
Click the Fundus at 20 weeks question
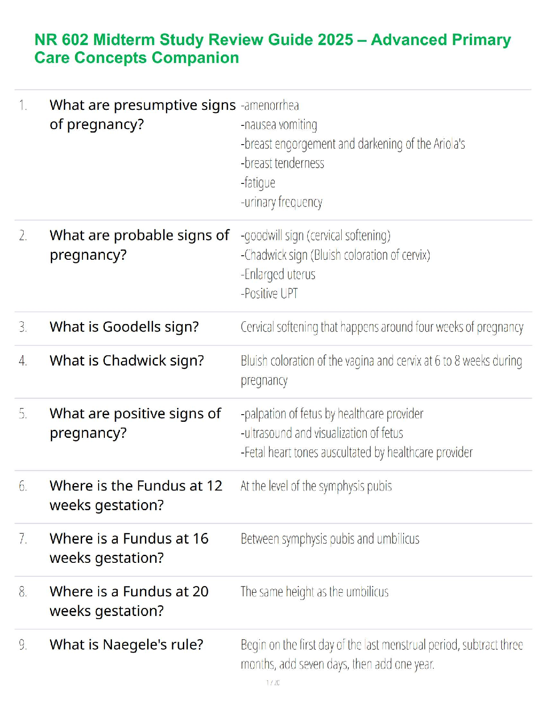click(129, 601)
